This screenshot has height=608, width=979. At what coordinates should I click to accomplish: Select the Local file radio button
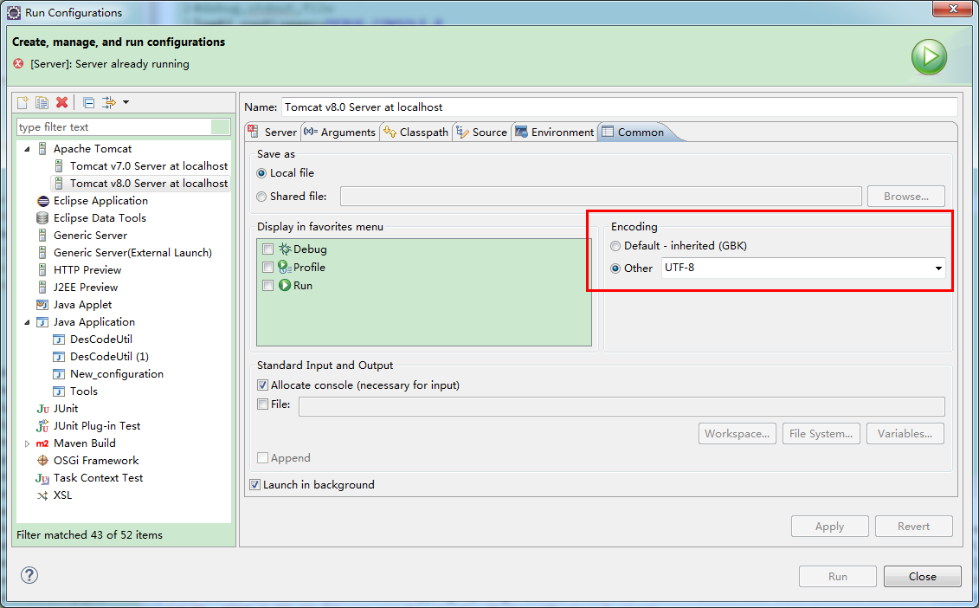click(261, 173)
